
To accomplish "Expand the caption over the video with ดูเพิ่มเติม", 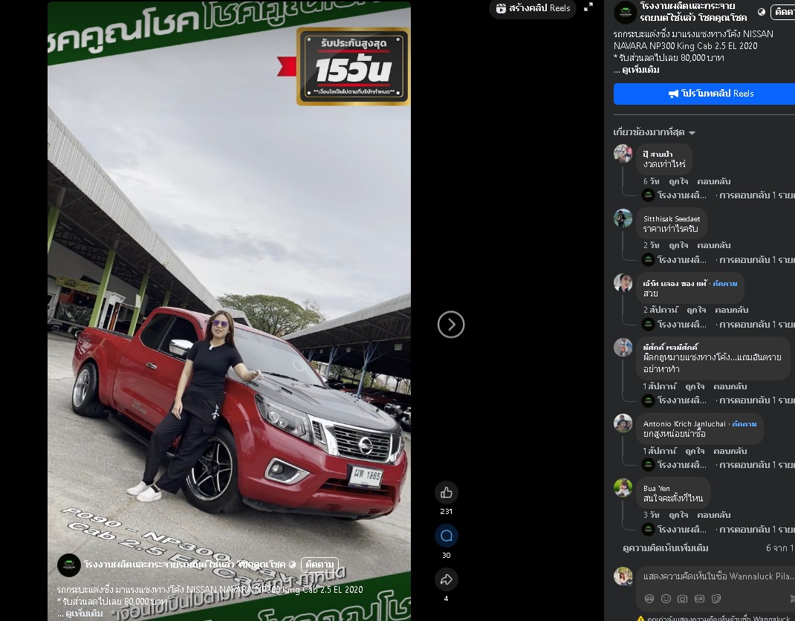I will click(84, 614).
